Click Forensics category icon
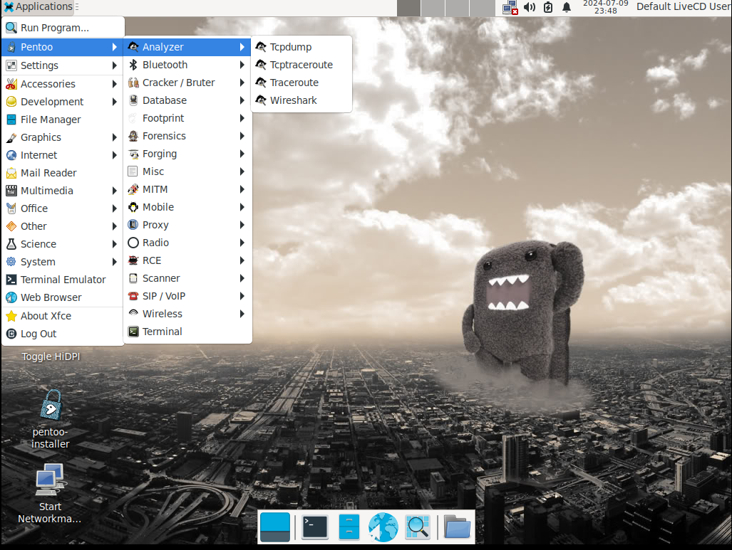Image resolution: width=732 pixels, height=550 pixels. click(x=133, y=136)
